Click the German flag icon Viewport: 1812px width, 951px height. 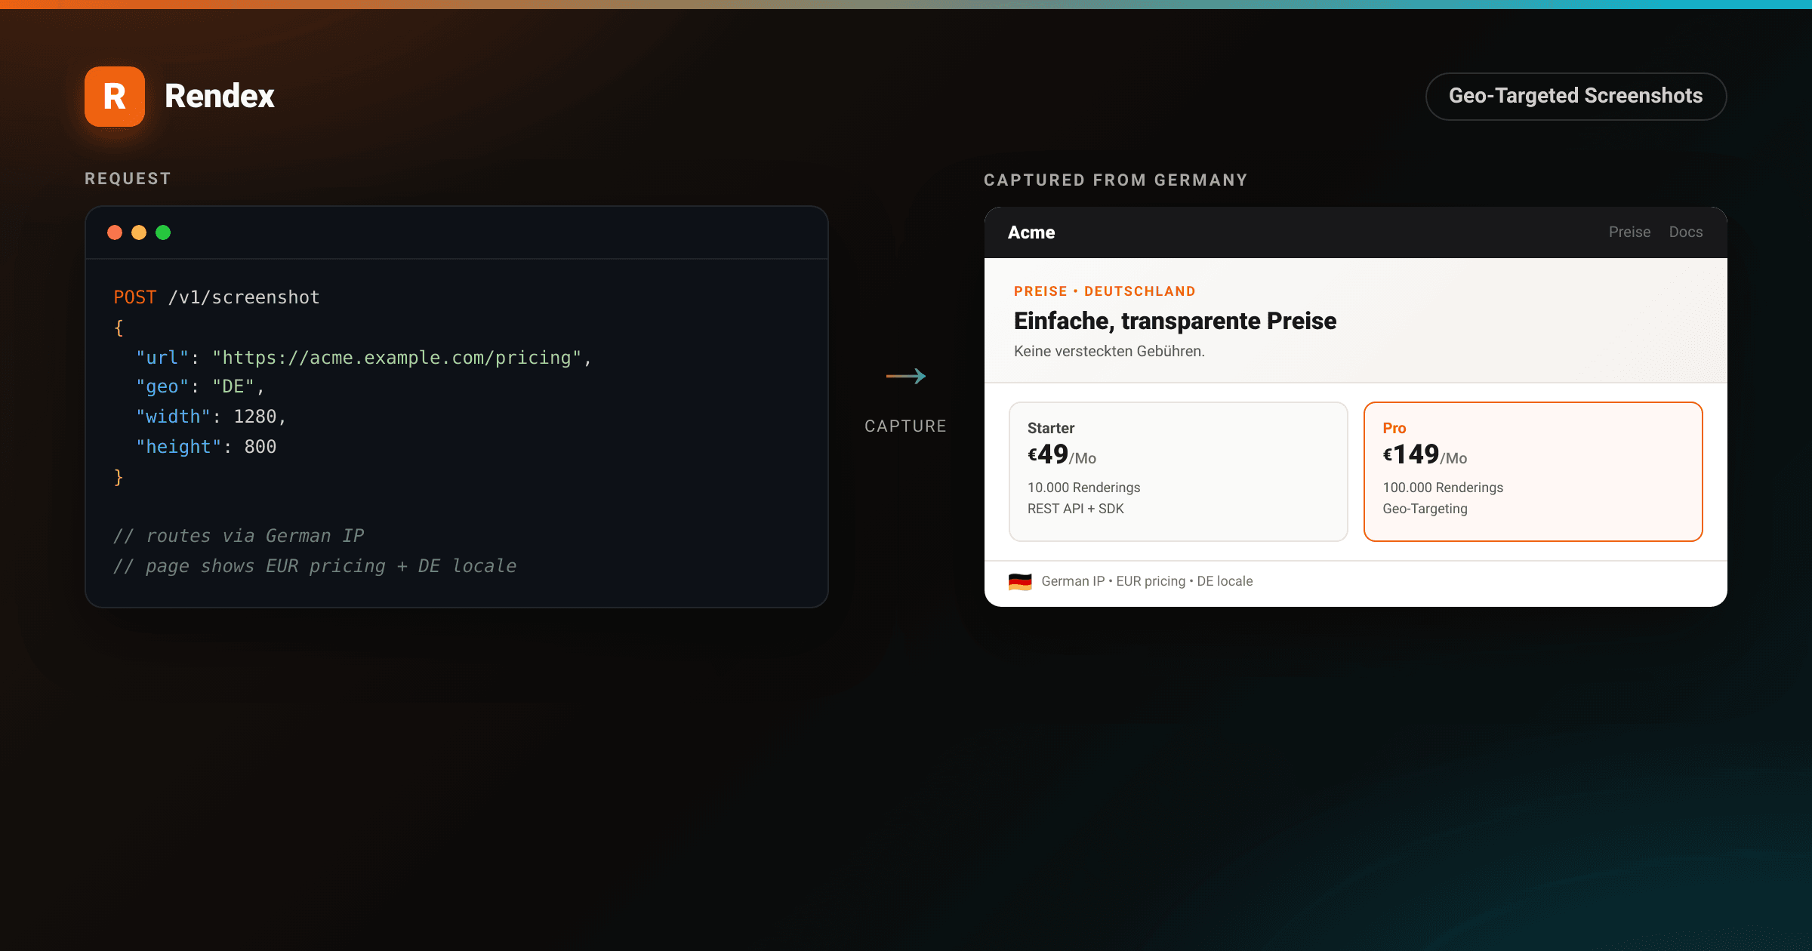pos(1020,581)
